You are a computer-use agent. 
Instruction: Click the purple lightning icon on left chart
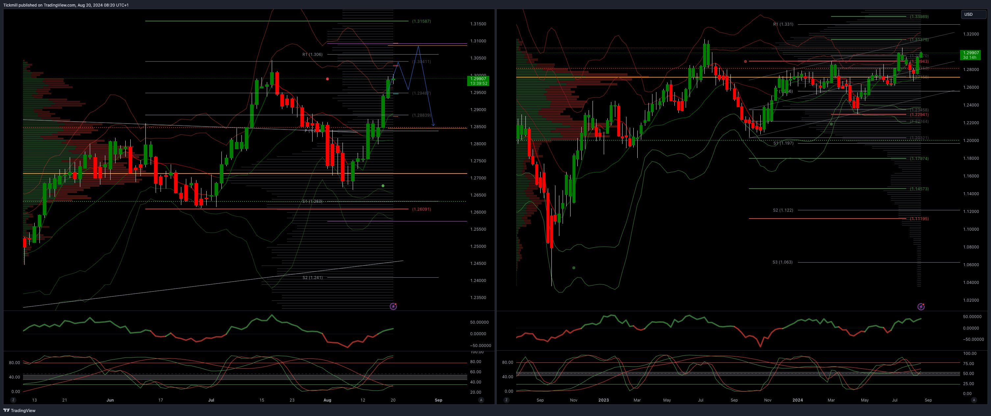pyautogui.click(x=393, y=306)
